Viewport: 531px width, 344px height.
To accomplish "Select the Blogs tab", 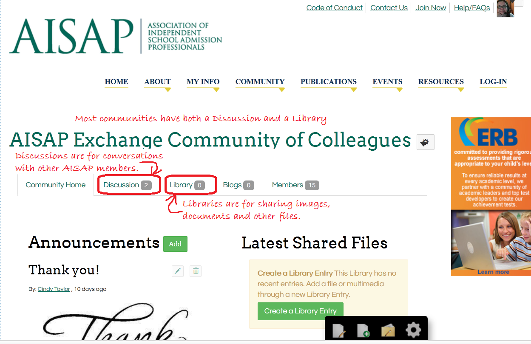I will (233, 185).
